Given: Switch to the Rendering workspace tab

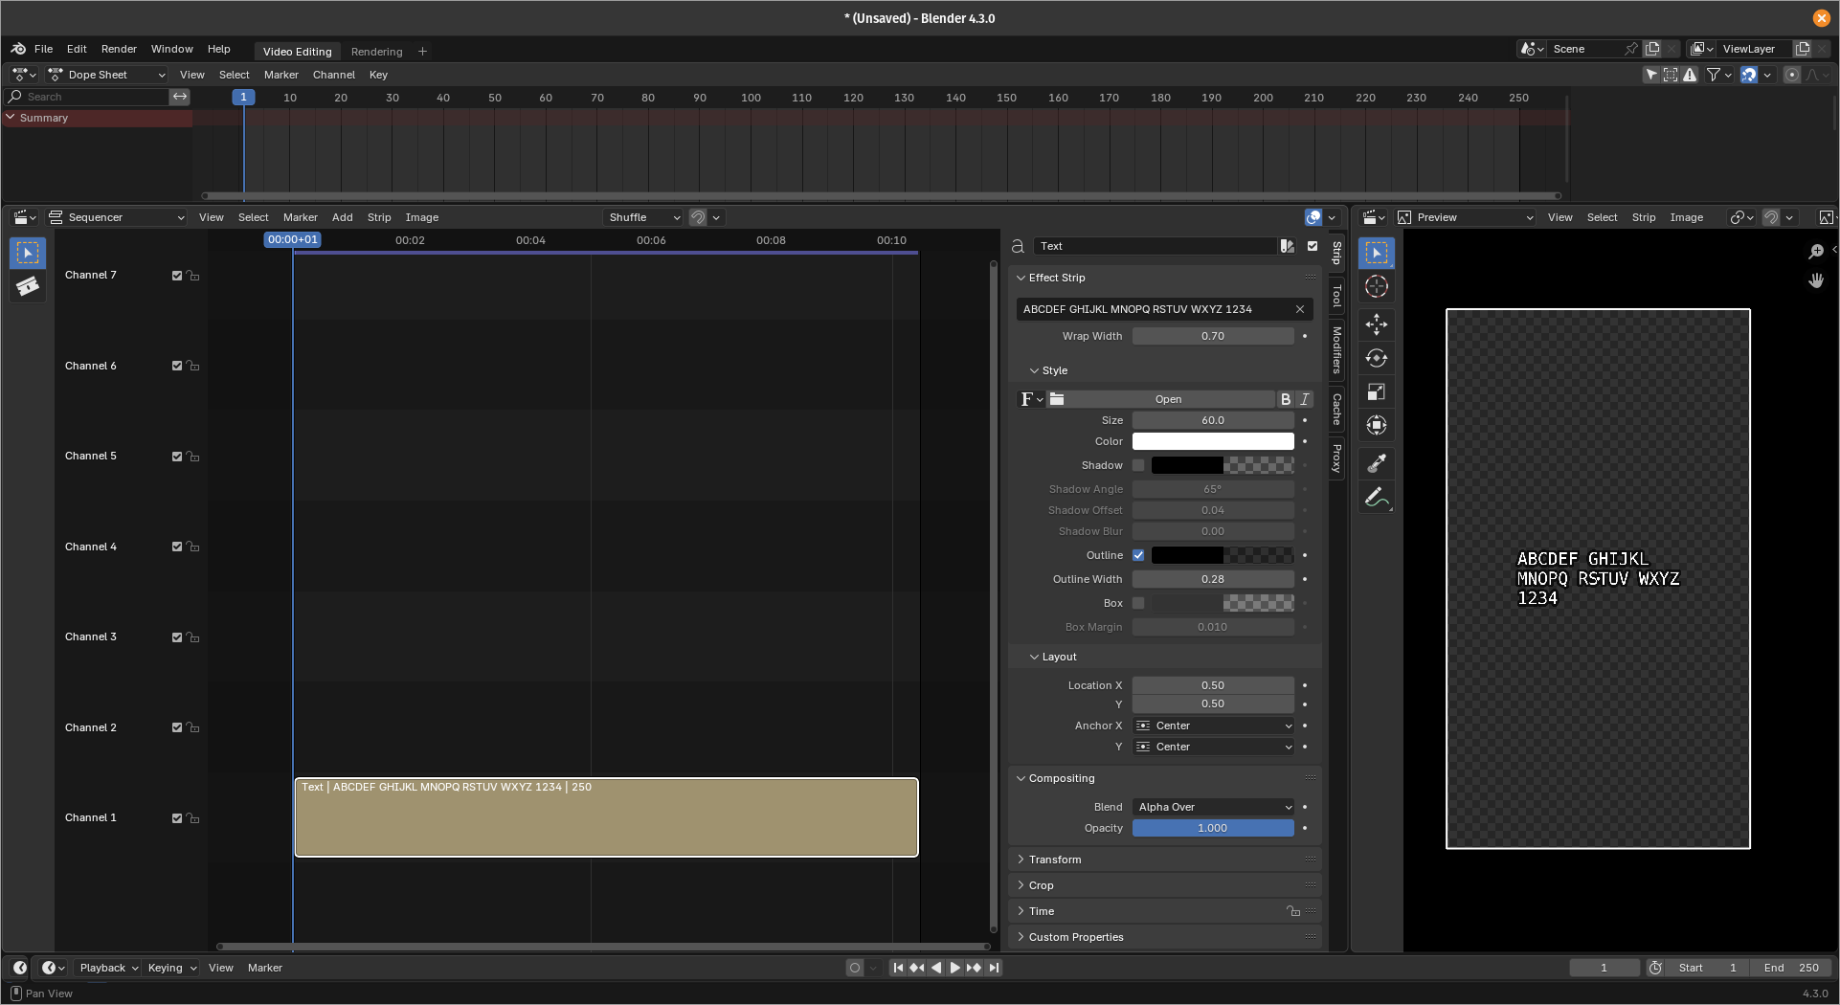Looking at the screenshot, I should pyautogui.click(x=376, y=52).
